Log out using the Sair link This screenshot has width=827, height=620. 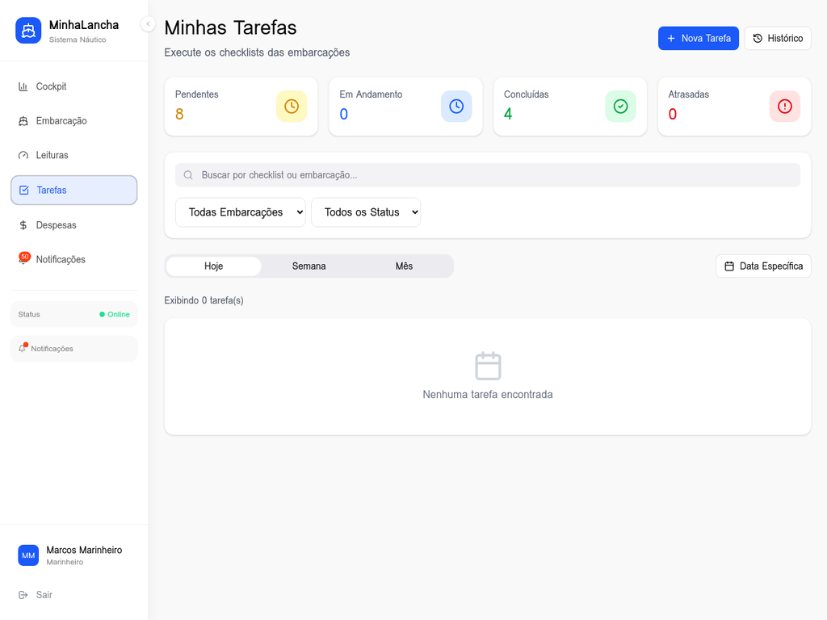pyautogui.click(x=44, y=595)
